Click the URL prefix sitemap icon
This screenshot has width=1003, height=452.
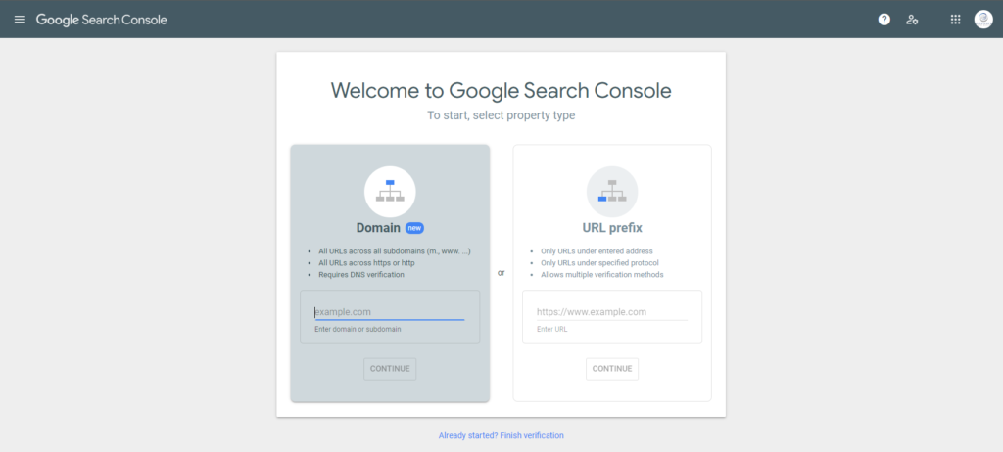click(612, 192)
